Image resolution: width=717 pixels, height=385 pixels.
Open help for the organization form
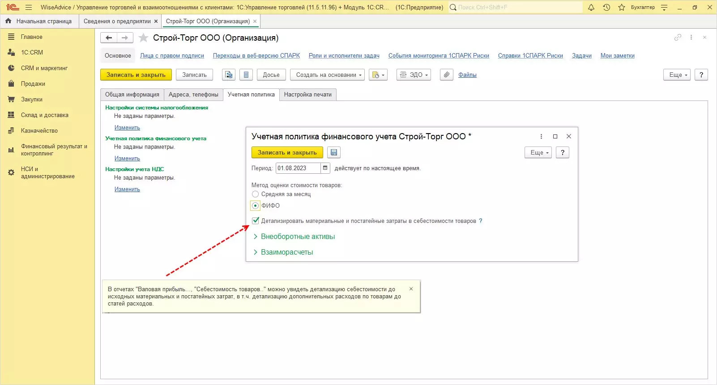[701, 75]
